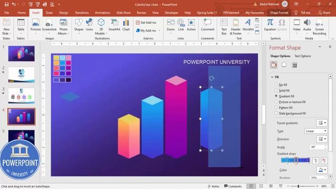Open the gradient Type dropdown showing Linear
The image size is (336, 189).
coord(316,131)
